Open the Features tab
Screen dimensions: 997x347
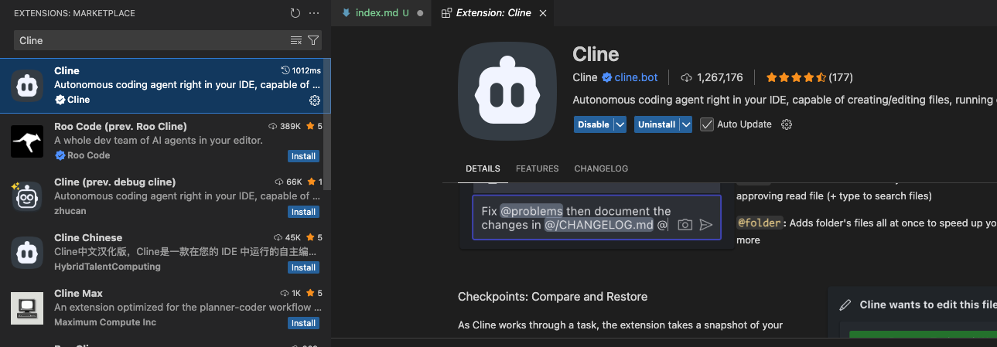537,168
